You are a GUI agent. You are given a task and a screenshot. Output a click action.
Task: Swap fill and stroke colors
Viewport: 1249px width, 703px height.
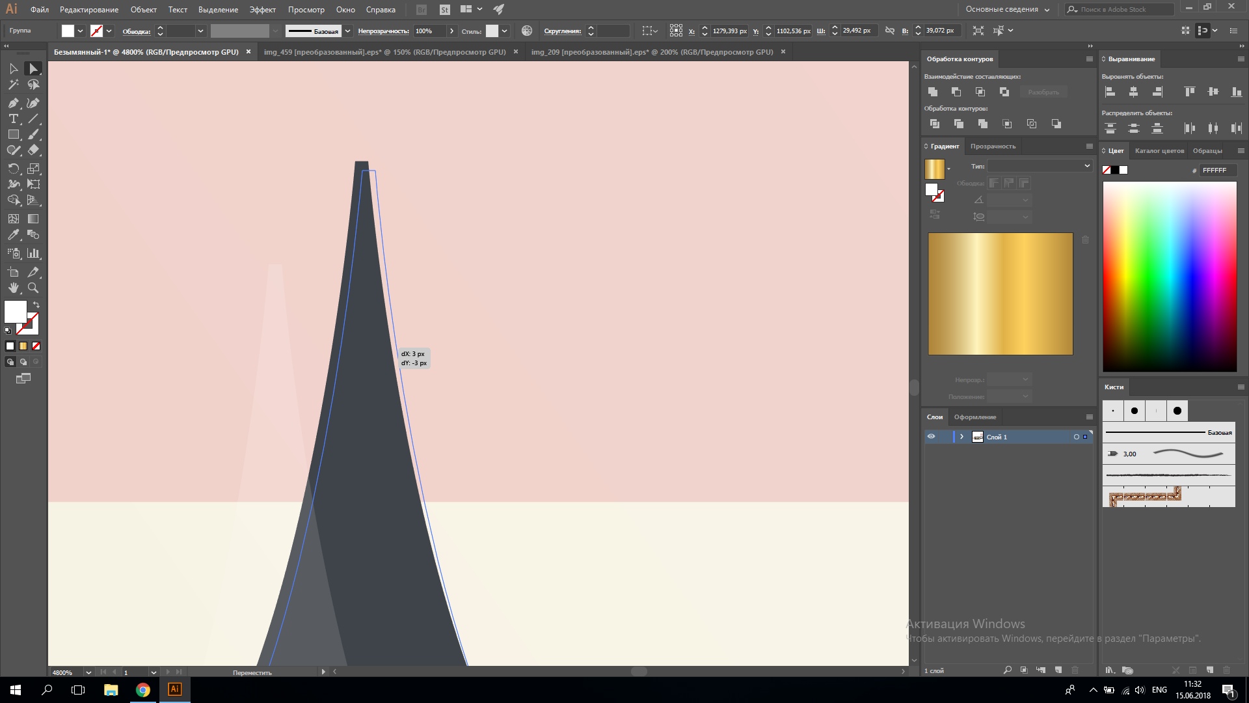click(x=36, y=305)
